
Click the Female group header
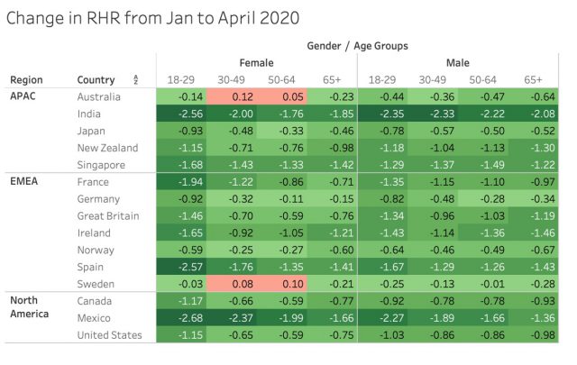click(256, 62)
